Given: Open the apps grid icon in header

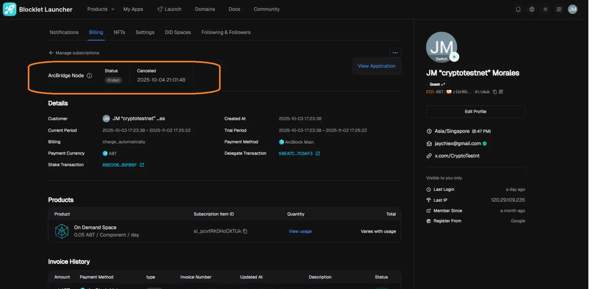Looking at the screenshot, I should pyautogui.click(x=559, y=9).
